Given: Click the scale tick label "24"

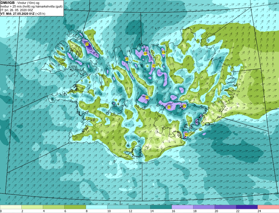Looking at the screenshot, I should tap(259, 211).
